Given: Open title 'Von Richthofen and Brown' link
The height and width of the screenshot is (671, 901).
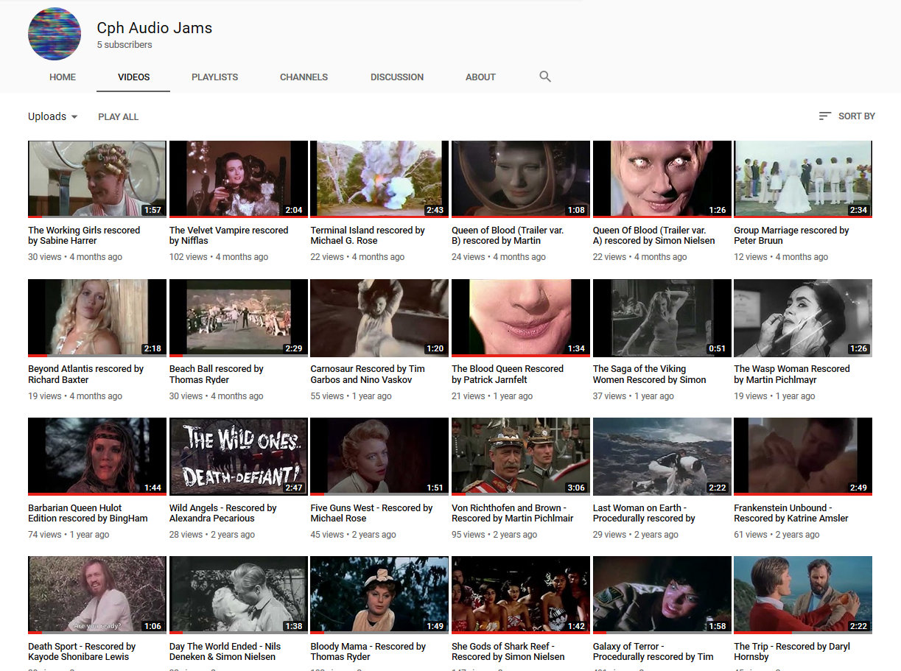Looking at the screenshot, I should coord(513,513).
